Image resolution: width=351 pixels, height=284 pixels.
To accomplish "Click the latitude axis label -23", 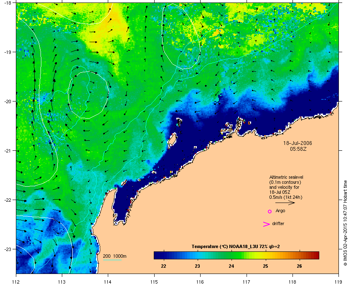I will click(x=8, y=249).
